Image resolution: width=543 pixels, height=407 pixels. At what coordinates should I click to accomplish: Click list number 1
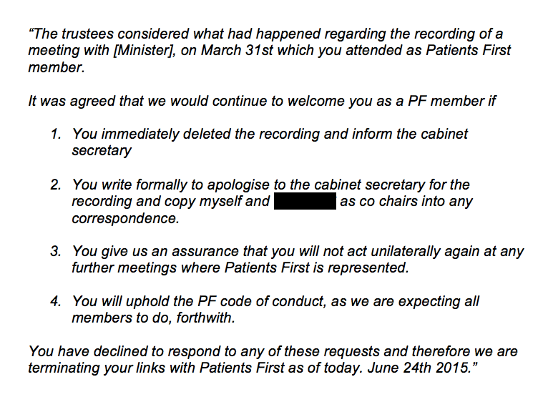[x=56, y=134]
